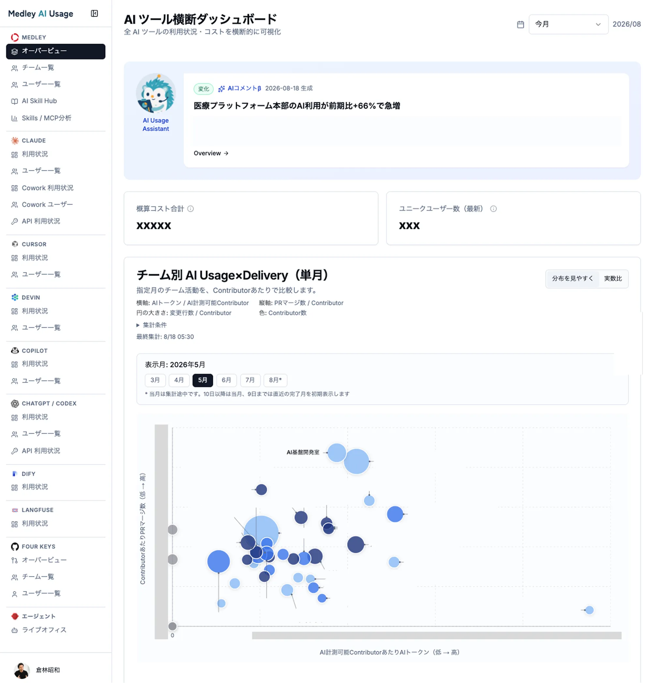Open API 利用状況 under CLAUDE
This screenshot has width=652, height=683.
[x=56, y=221]
